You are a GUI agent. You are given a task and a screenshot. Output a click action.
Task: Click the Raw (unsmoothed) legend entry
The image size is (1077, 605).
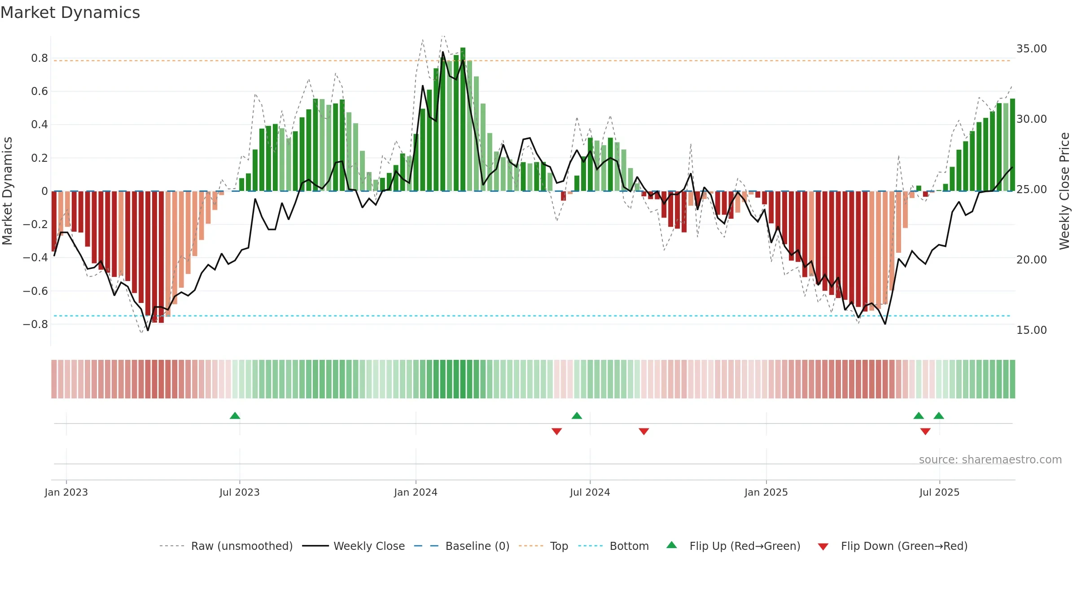point(226,546)
